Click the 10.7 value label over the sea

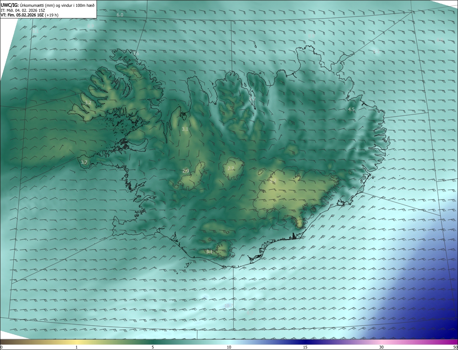coord(229,306)
